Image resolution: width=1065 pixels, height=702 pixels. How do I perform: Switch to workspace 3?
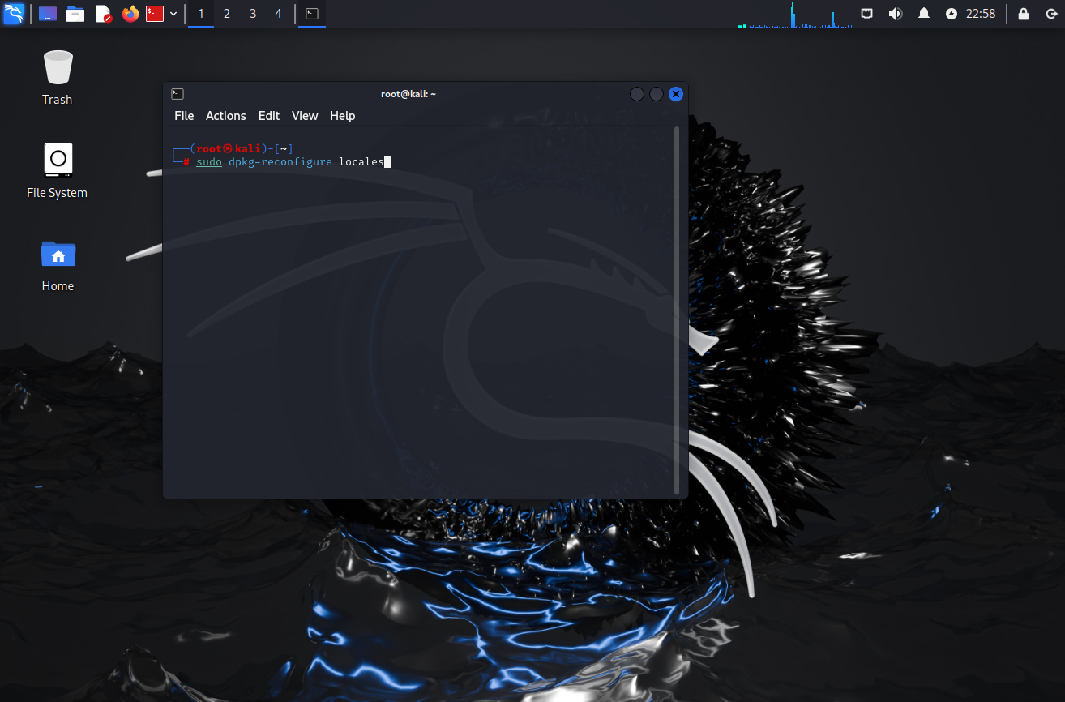[253, 14]
